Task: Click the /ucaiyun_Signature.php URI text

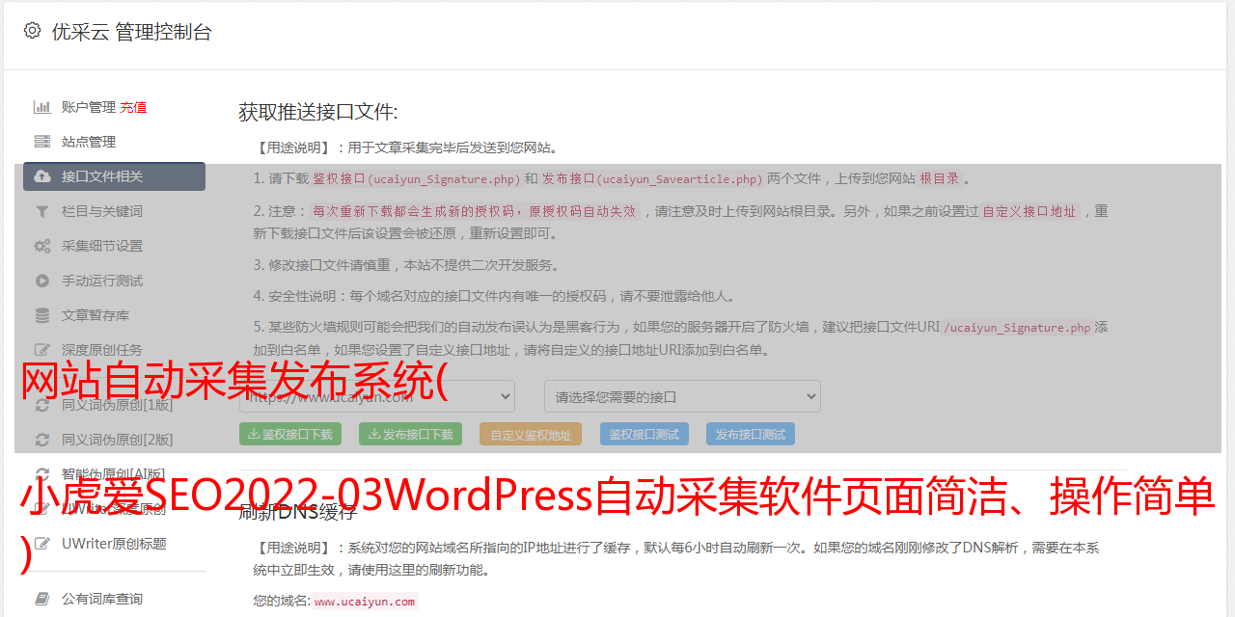Action: [x=1017, y=328]
